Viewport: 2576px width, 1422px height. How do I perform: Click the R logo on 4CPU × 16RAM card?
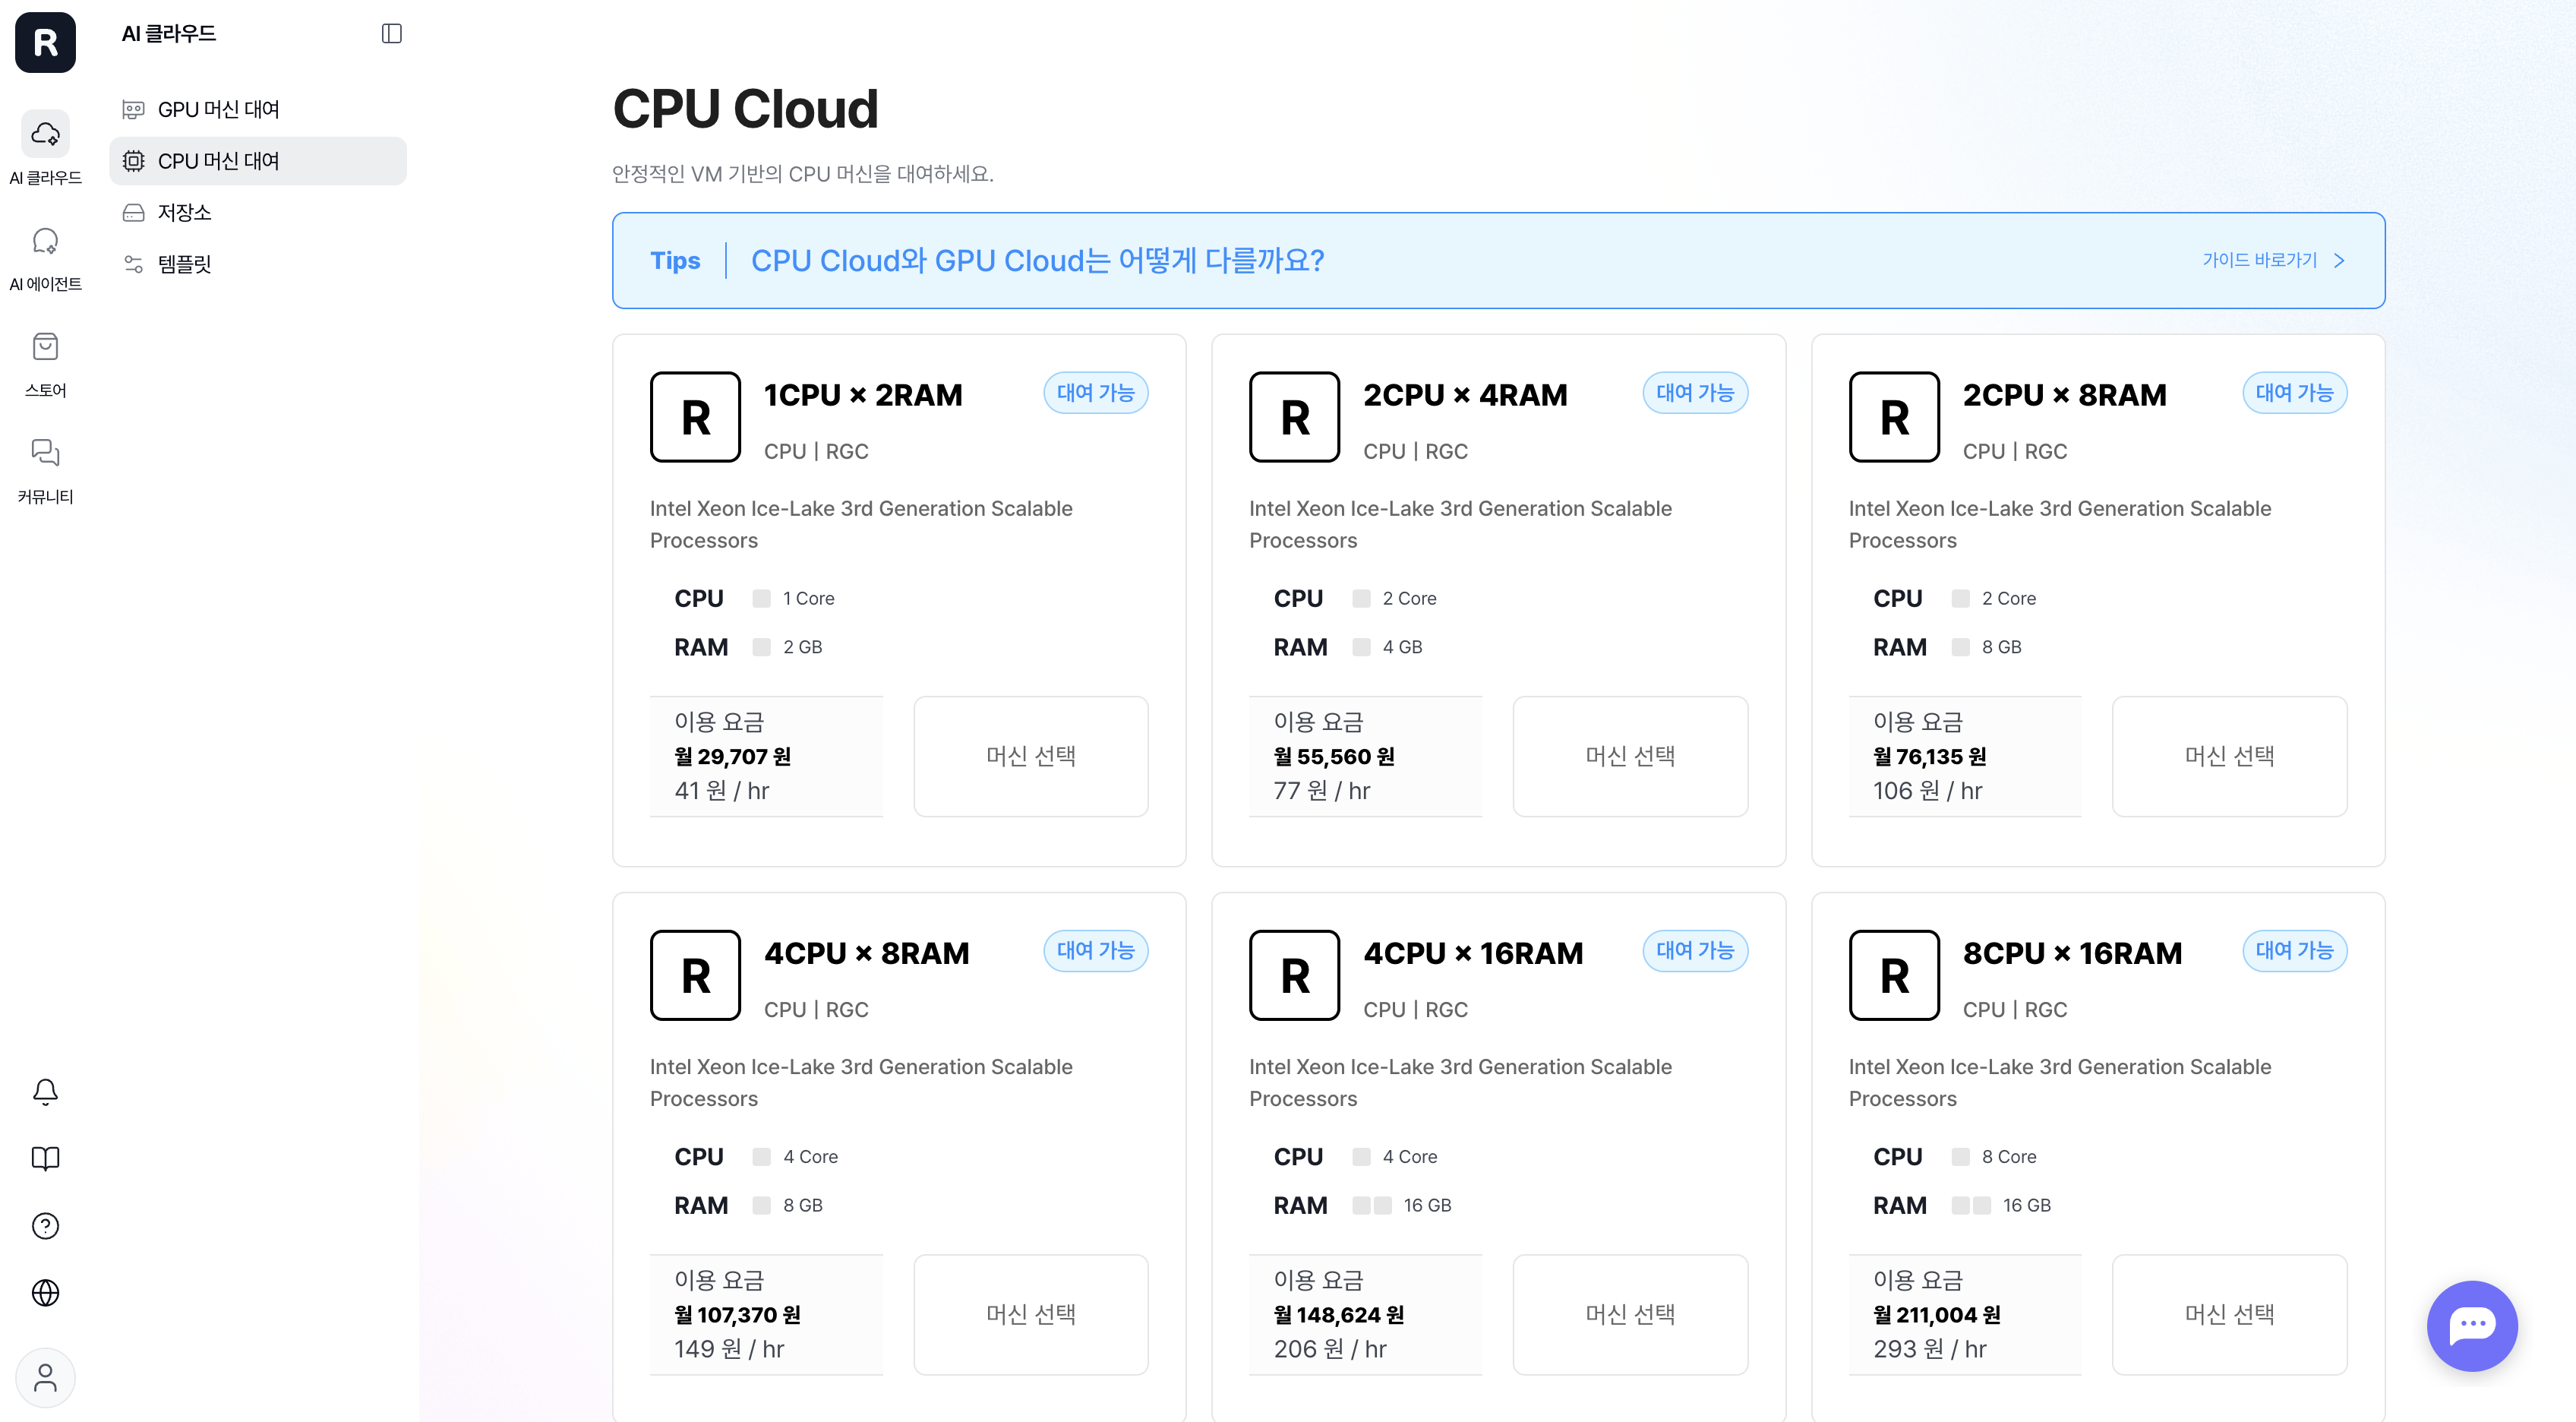point(1294,975)
